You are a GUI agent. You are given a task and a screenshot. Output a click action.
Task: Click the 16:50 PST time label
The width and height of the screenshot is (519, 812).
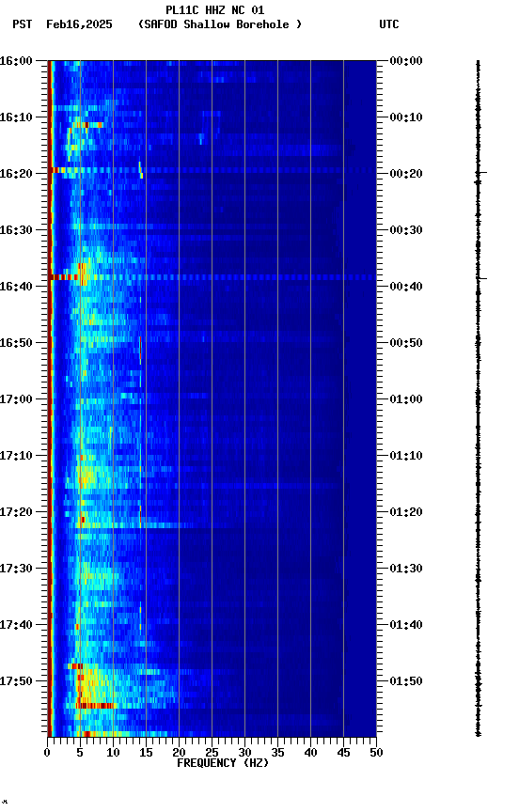point(16,343)
